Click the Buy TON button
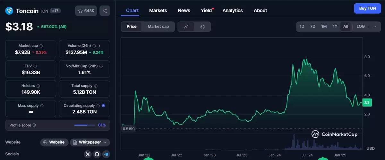Screen dimensions: 385x160 tap(367, 8)
